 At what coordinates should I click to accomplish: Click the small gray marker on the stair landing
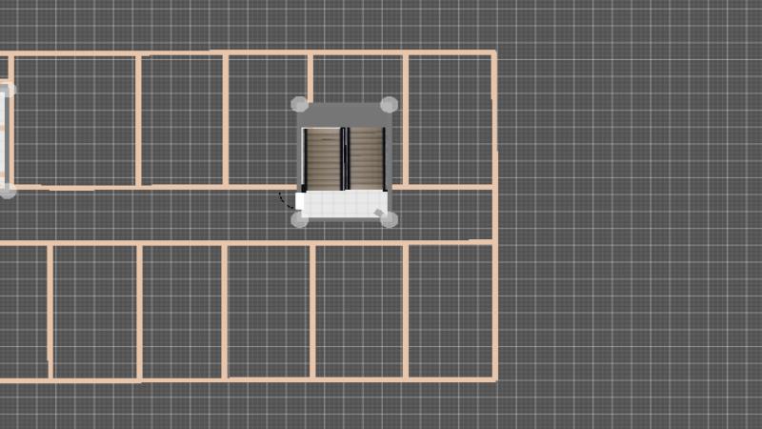380,211
